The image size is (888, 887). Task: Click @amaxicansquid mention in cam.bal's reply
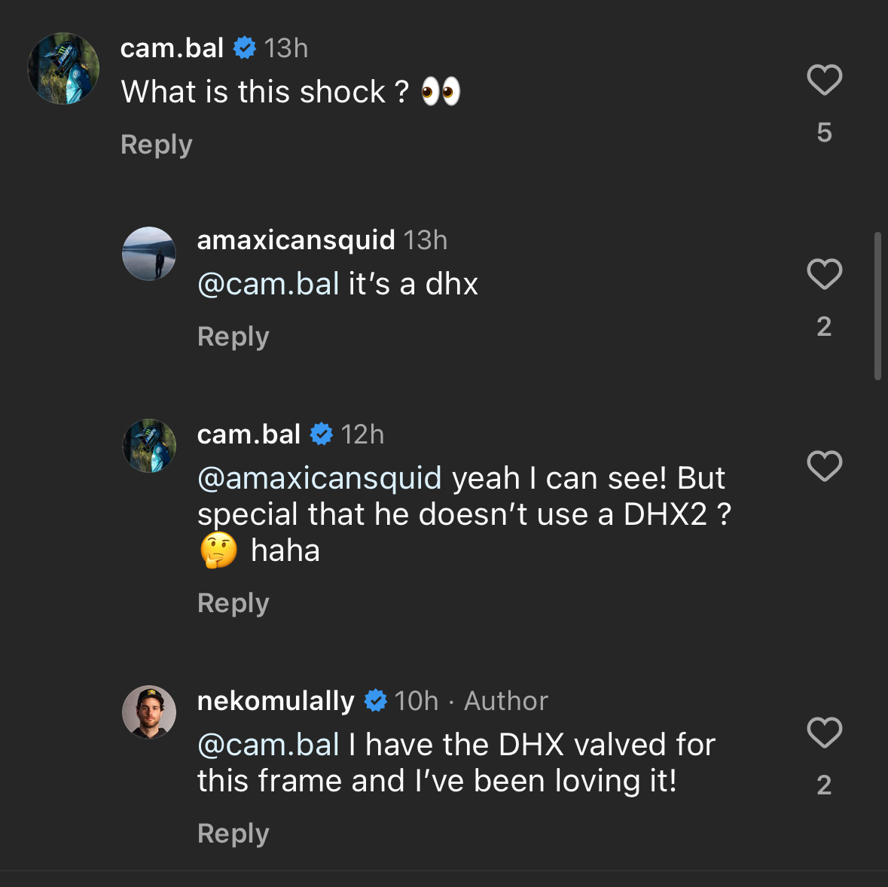(319, 479)
